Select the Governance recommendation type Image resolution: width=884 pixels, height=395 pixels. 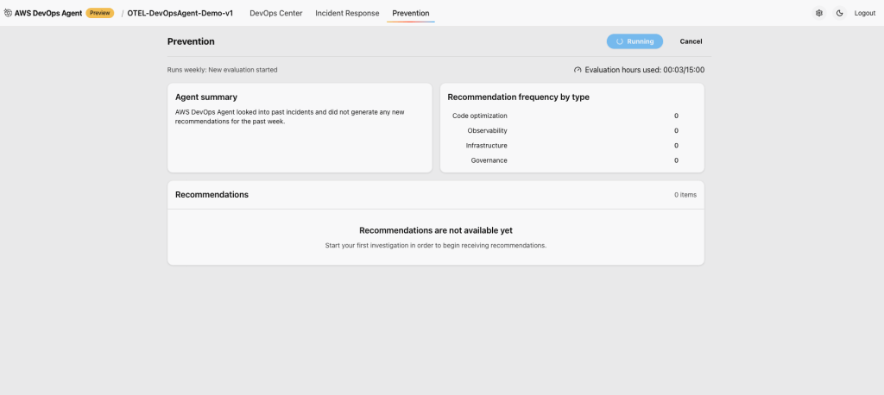tap(489, 160)
